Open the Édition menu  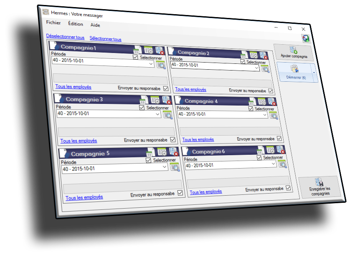click(x=76, y=24)
